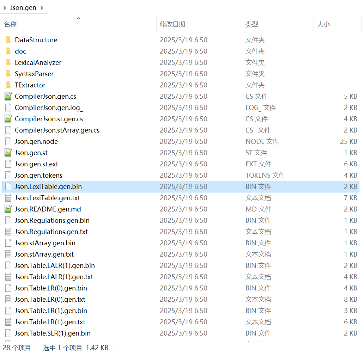Screen dimensions: 364x356
Task: Select the file name Json.LexiTable.gen.bin
Action: coord(48,187)
